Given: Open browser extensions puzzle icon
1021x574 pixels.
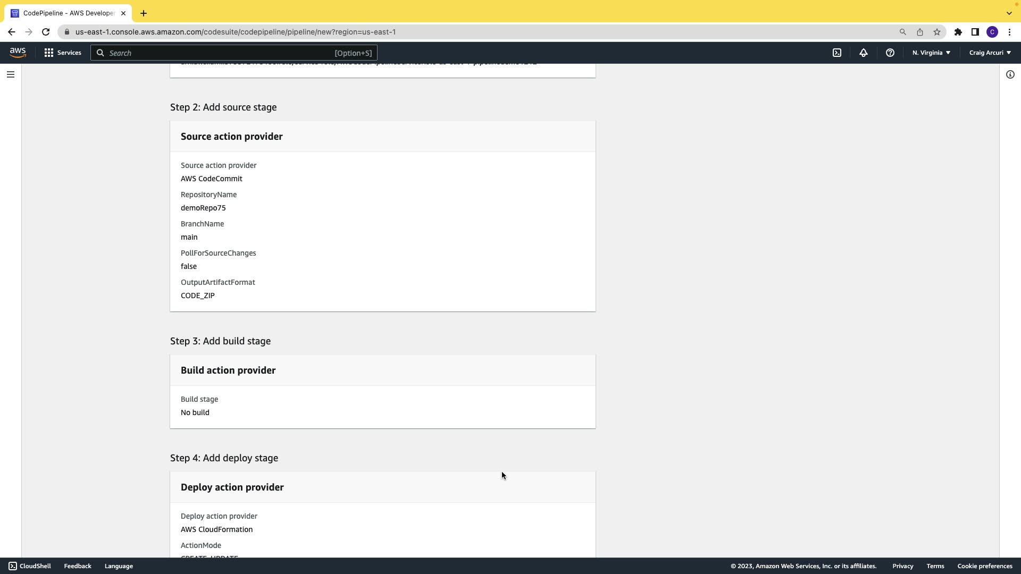Looking at the screenshot, I should point(958,32).
